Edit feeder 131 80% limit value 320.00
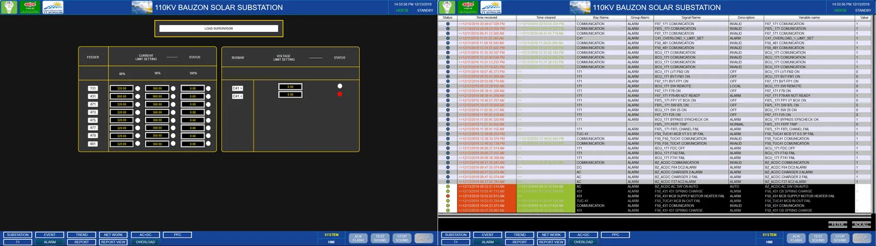This screenshot has height=246, width=876. click(121, 88)
